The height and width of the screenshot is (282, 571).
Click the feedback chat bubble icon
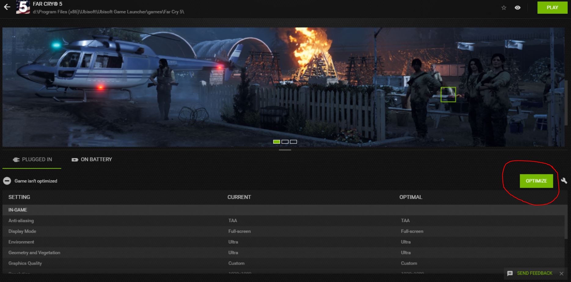point(510,273)
